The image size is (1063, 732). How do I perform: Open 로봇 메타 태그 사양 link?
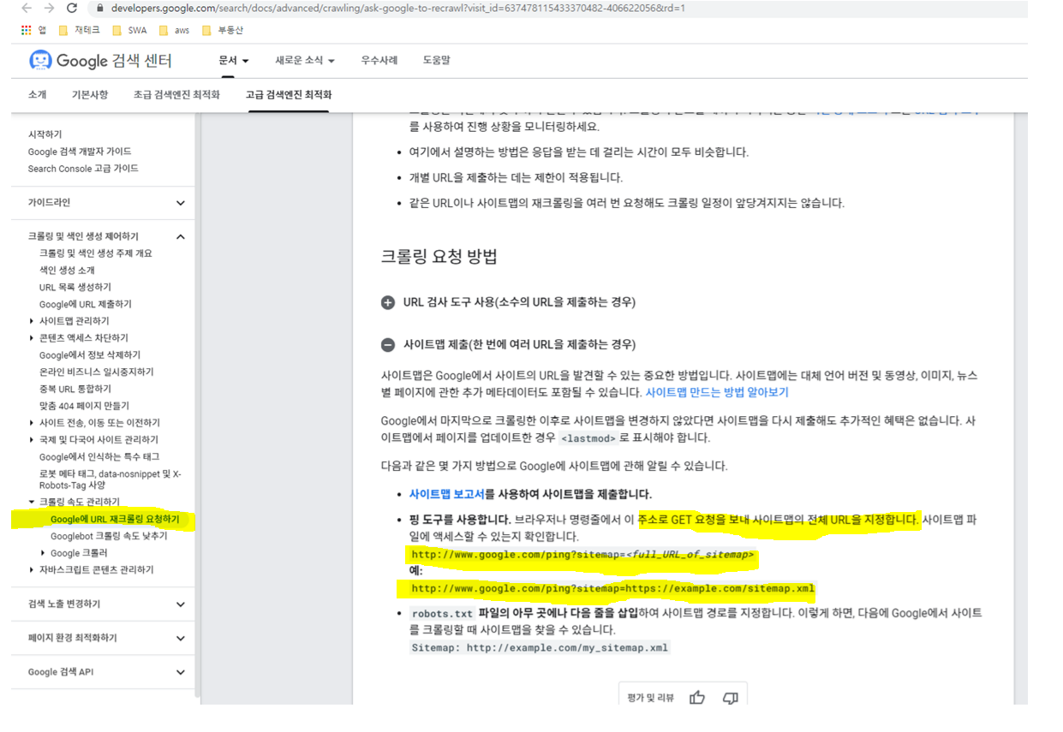[110, 479]
